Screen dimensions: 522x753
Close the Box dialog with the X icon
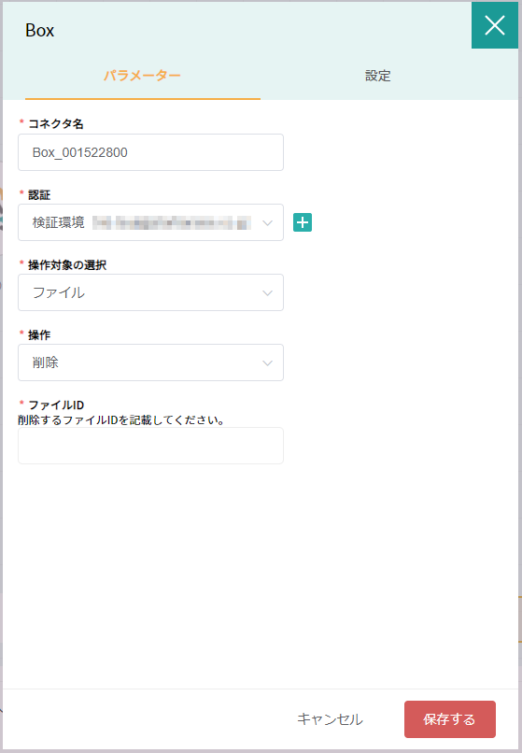(495, 25)
